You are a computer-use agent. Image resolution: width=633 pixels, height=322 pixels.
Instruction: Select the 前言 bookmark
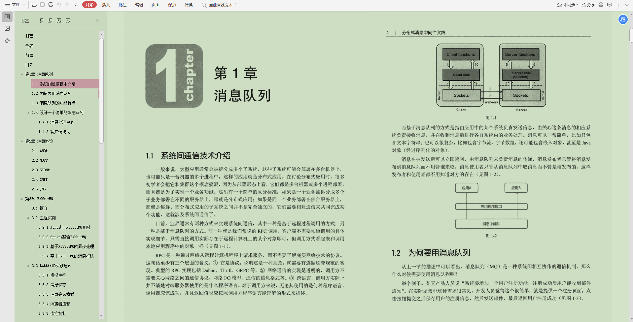point(29,55)
